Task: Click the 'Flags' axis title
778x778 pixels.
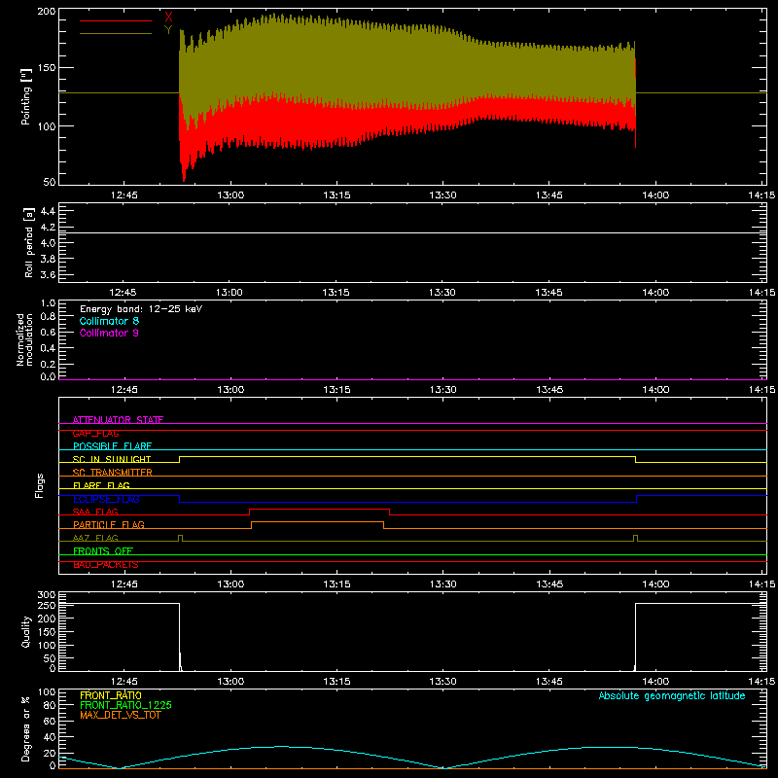Action: pos(39,485)
